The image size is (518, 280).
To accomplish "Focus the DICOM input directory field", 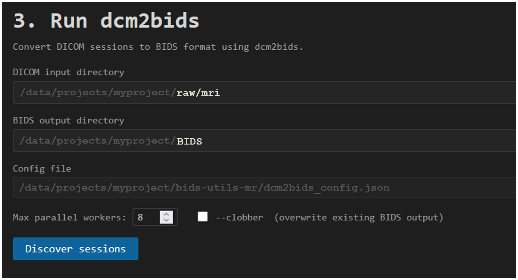I will point(319,93).
